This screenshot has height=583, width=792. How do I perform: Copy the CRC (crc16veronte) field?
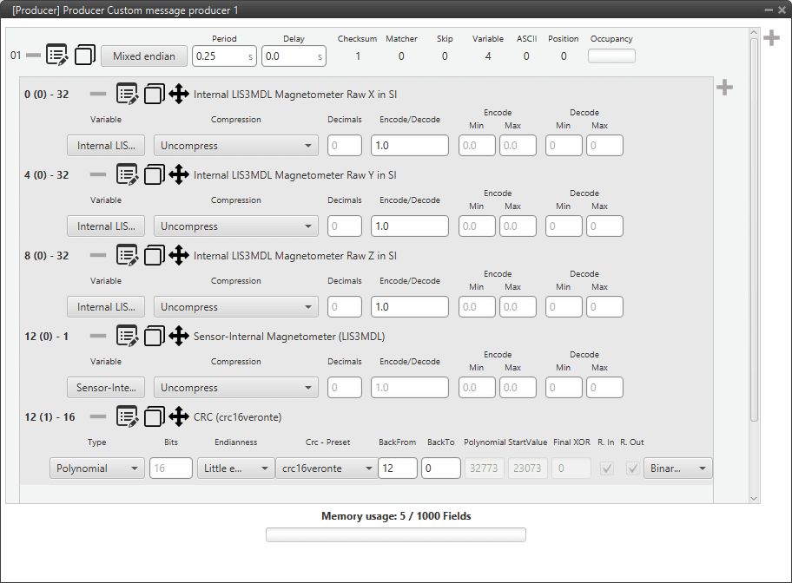point(154,417)
